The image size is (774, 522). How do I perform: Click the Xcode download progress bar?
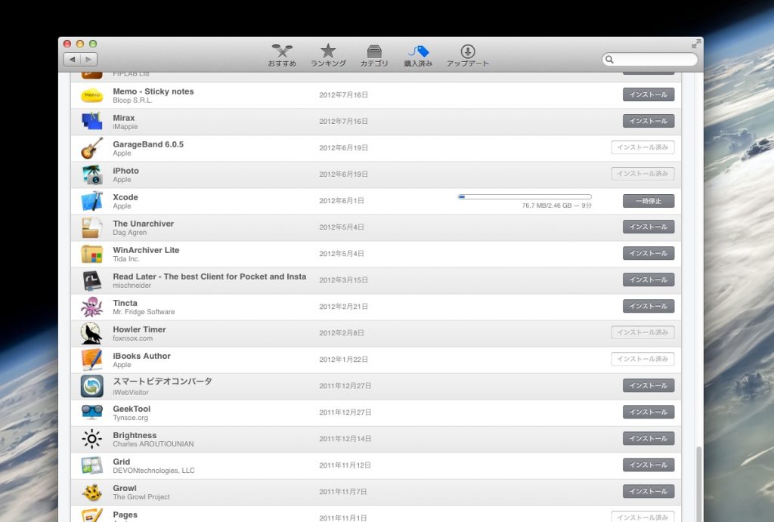[x=525, y=197]
